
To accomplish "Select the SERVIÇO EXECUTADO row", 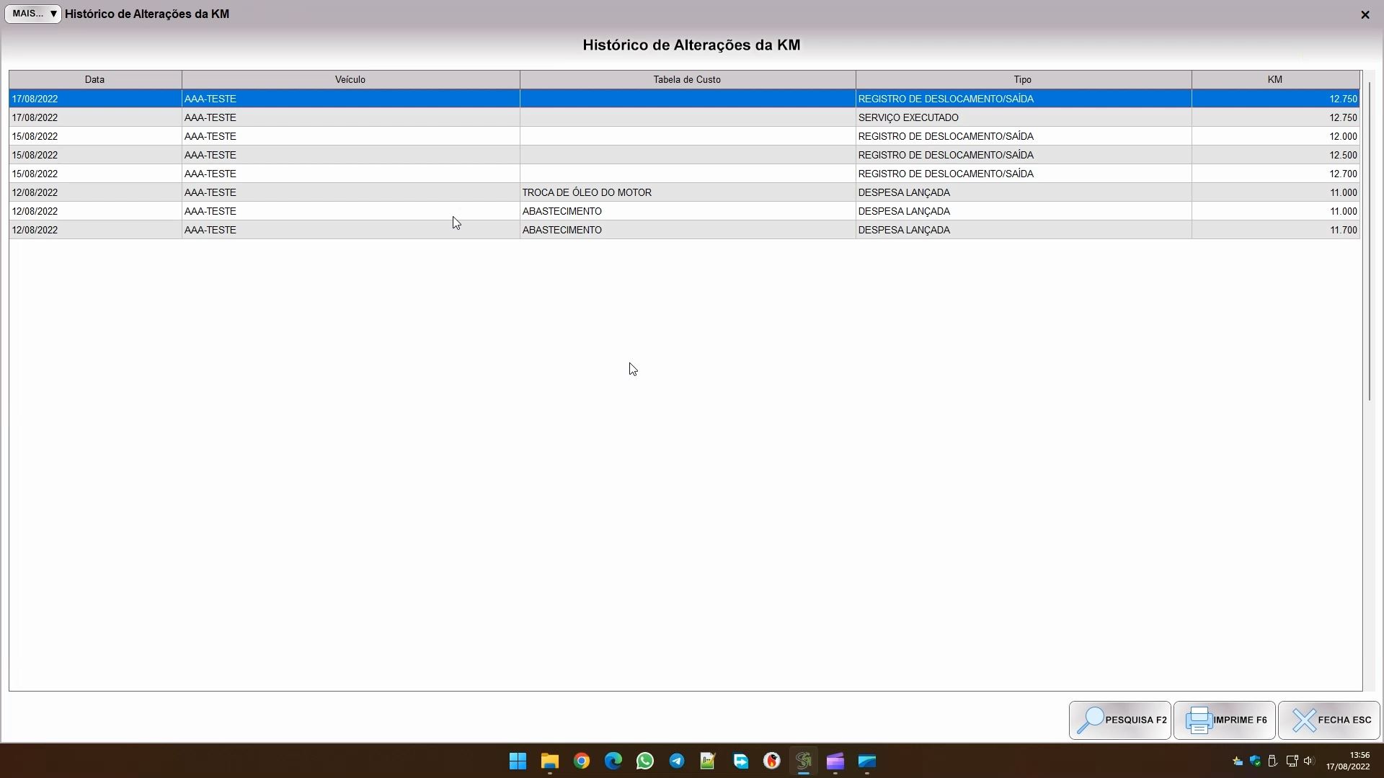I will pos(908,117).
